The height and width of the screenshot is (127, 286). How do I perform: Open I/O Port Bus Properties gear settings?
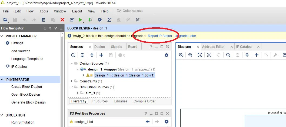(167, 122)
